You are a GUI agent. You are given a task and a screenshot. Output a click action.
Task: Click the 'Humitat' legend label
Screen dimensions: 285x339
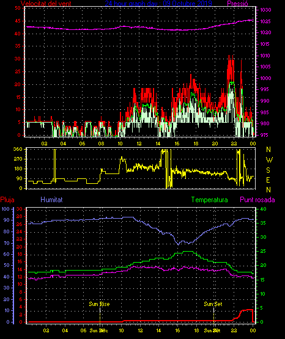coord(51,200)
